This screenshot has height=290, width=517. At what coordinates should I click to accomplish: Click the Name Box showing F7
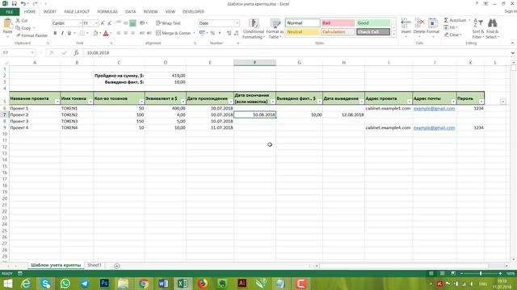[18, 52]
